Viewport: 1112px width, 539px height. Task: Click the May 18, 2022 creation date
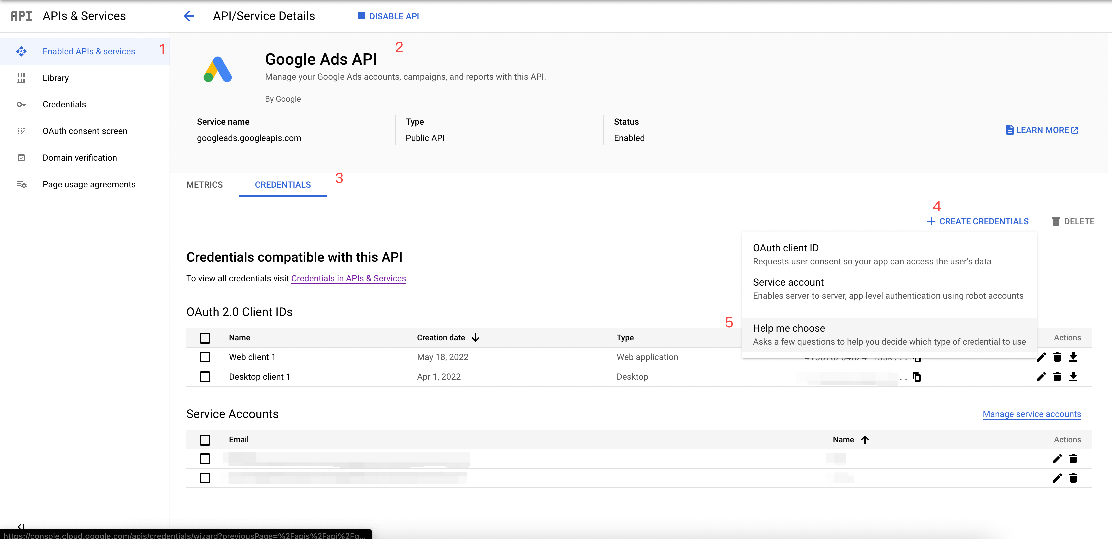coord(442,357)
